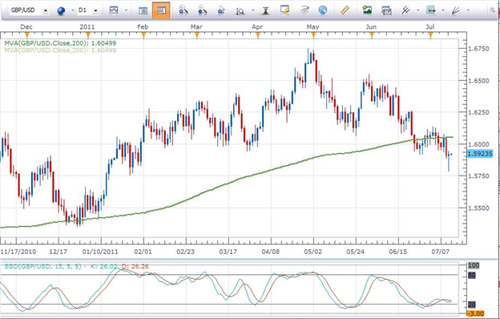Select the yellow ruler measure tool
Screen dimensions: 500x319
345,10
